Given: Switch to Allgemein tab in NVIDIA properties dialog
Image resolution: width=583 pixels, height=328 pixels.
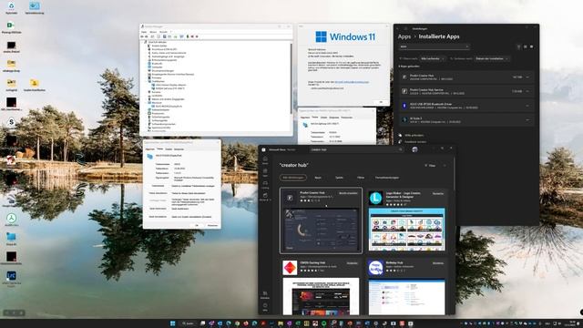Looking at the screenshot, I should click(x=305, y=118).
